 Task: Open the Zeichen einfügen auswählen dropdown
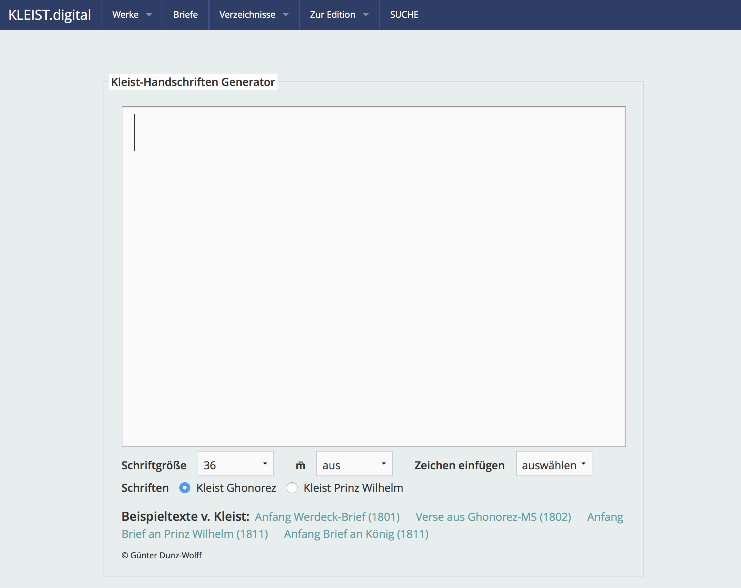tap(554, 464)
